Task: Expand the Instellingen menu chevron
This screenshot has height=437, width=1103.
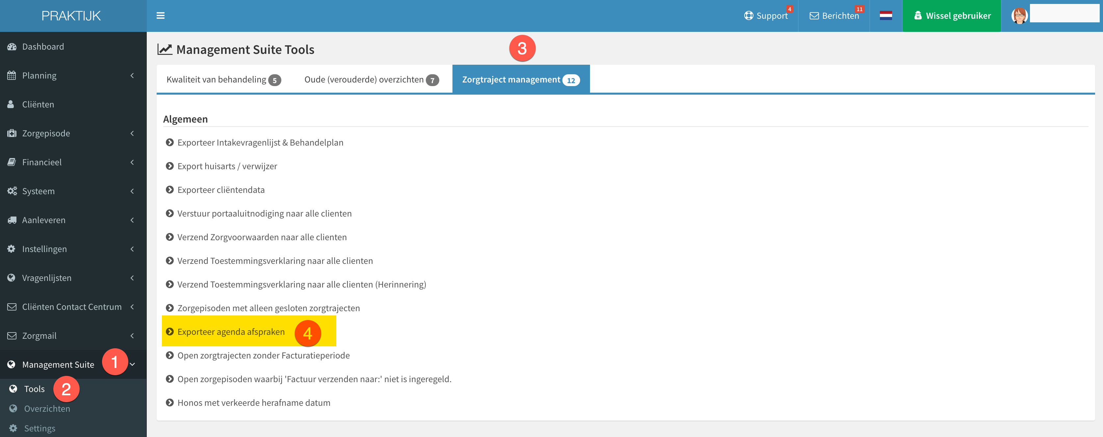Action: click(132, 248)
